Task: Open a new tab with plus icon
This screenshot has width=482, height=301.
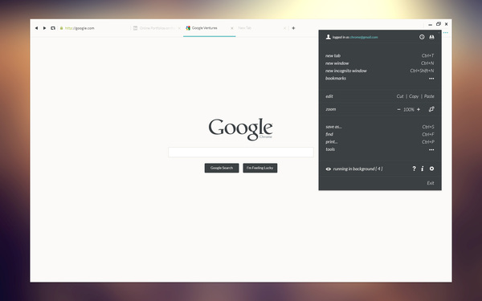Action: (x=293, y=28)
